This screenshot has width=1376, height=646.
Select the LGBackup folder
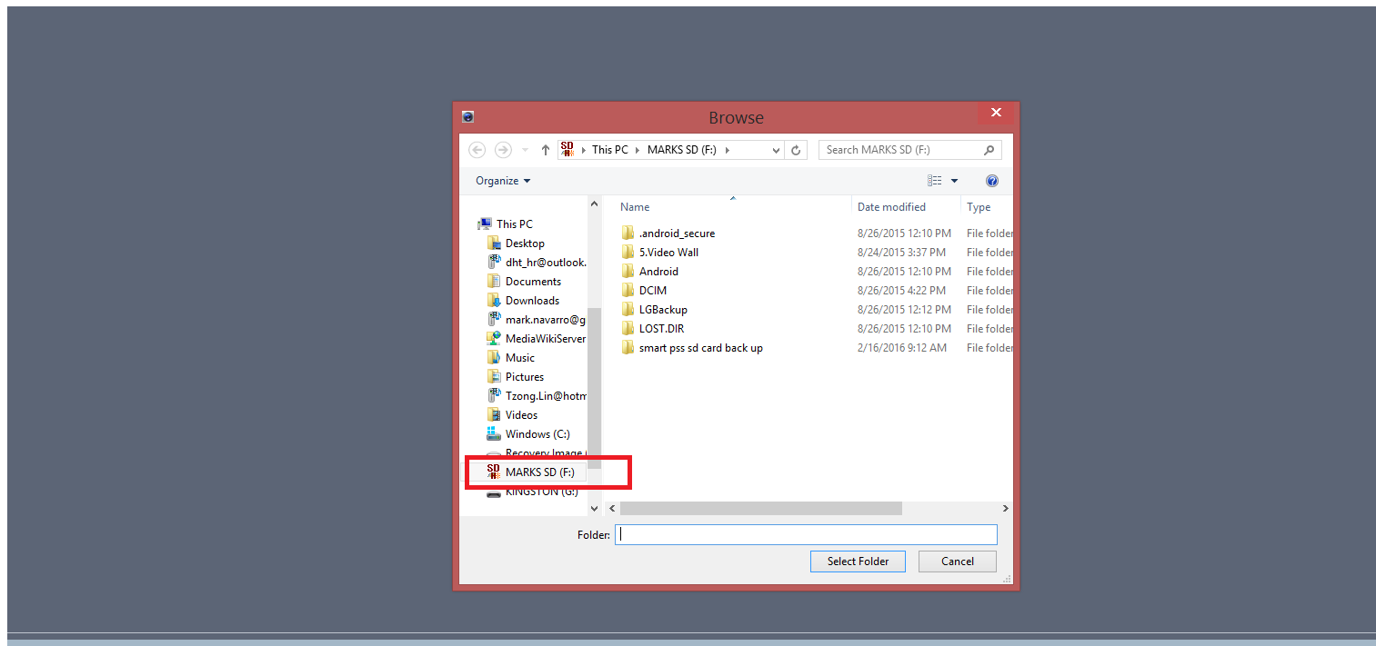(x=663, y=310)
